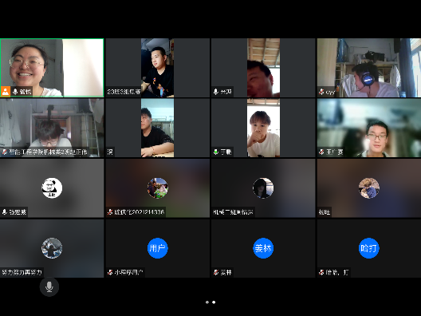Click the green active mic icon on 于鹏 tile
421x316 pixels.
tap(216, 152)
